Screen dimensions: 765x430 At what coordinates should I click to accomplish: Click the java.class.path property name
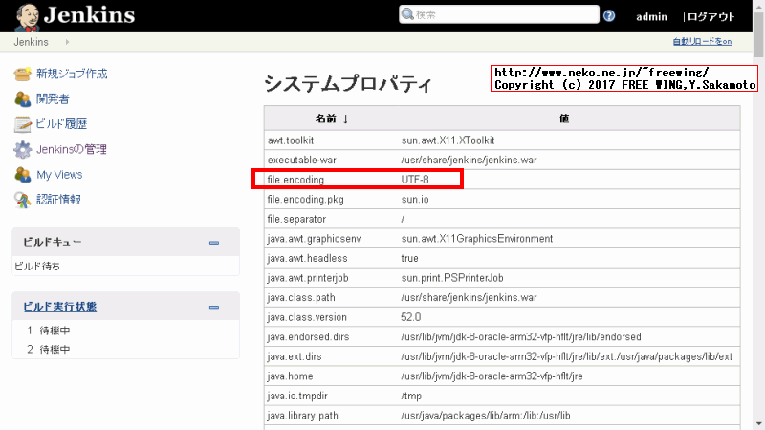coord(301,297)
